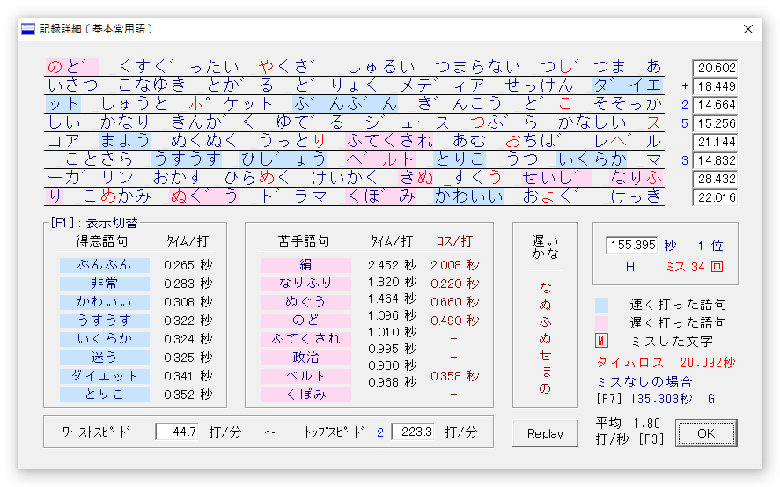Click the highlighted word まよう in typed text
Viewport: 780px width, 487px height.
(x=125, y=141)
